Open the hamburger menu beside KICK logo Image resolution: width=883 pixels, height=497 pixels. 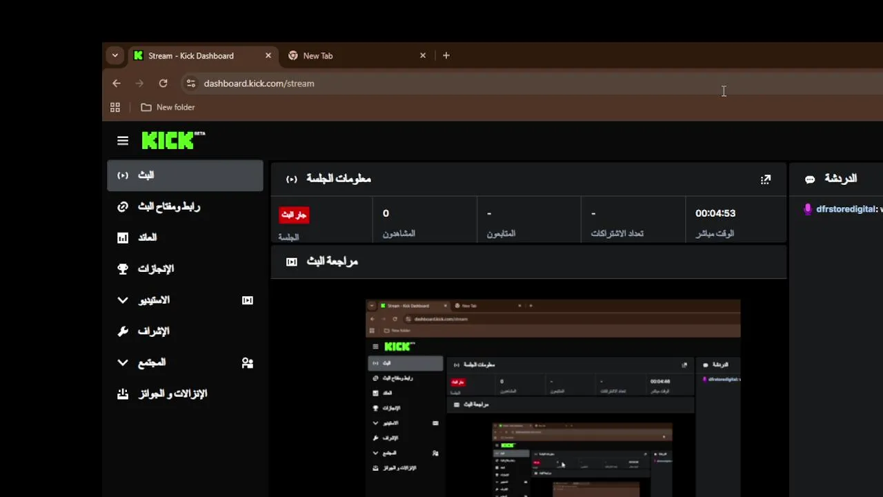pyautogui.click(x=123, y=141)
